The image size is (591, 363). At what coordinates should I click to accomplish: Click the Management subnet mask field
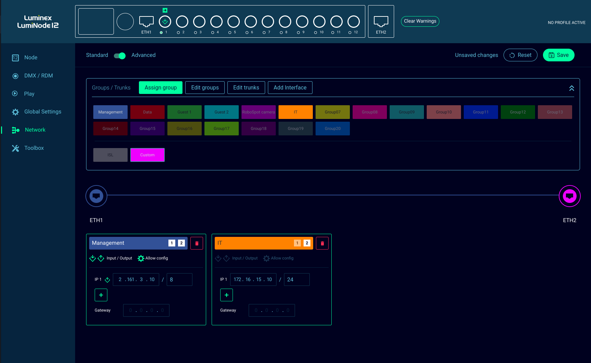[x=179, y=279]
